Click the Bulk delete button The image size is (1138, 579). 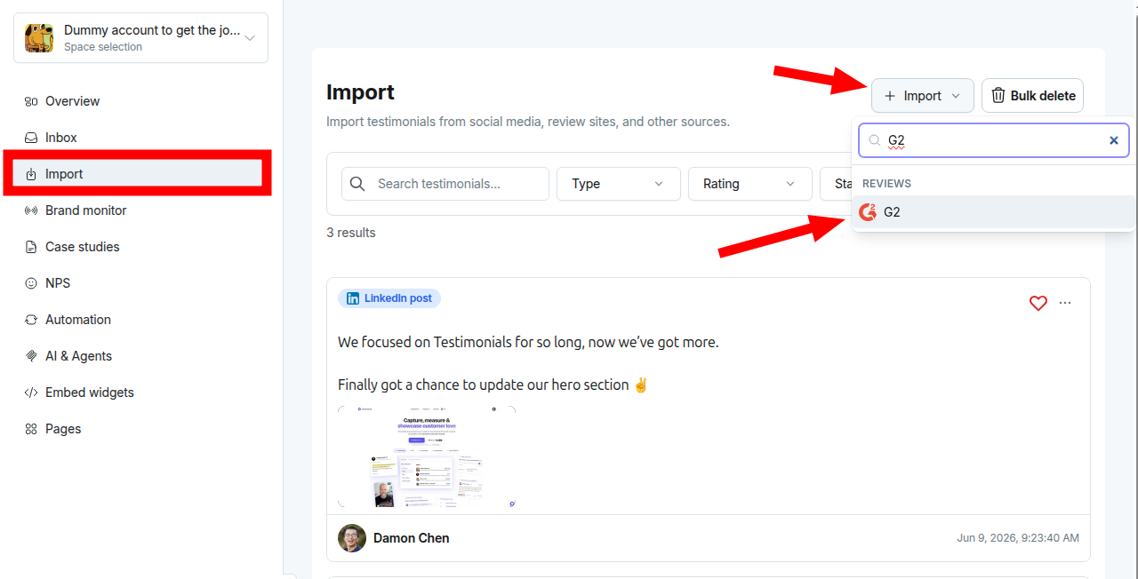(x=1033, y=96)
